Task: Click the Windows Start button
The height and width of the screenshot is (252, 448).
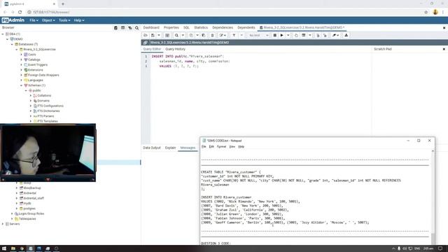Action: point(4,248)
